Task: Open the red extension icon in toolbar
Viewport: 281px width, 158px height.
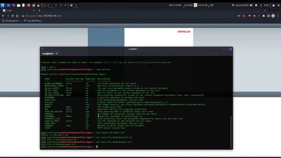Action: (x=249, y=16)
